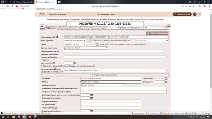This screenshot has height=119, width=212.
Task: Go back using the browser back arrow
Action: (3, 6)
